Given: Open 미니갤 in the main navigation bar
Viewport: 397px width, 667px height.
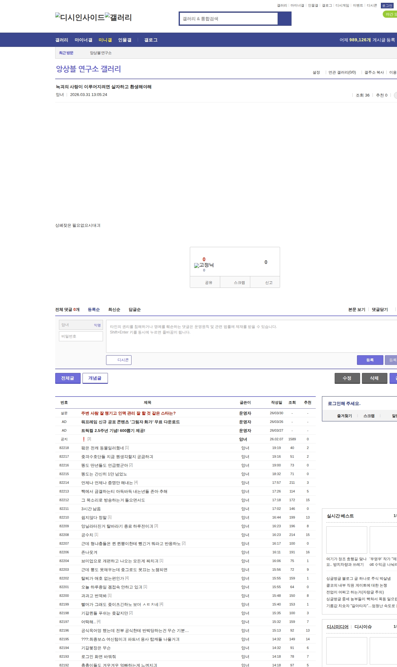Looking at the screenshot, I should [x=105, y=40].
